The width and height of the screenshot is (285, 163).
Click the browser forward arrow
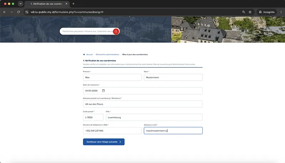click(x=11, y=12)
